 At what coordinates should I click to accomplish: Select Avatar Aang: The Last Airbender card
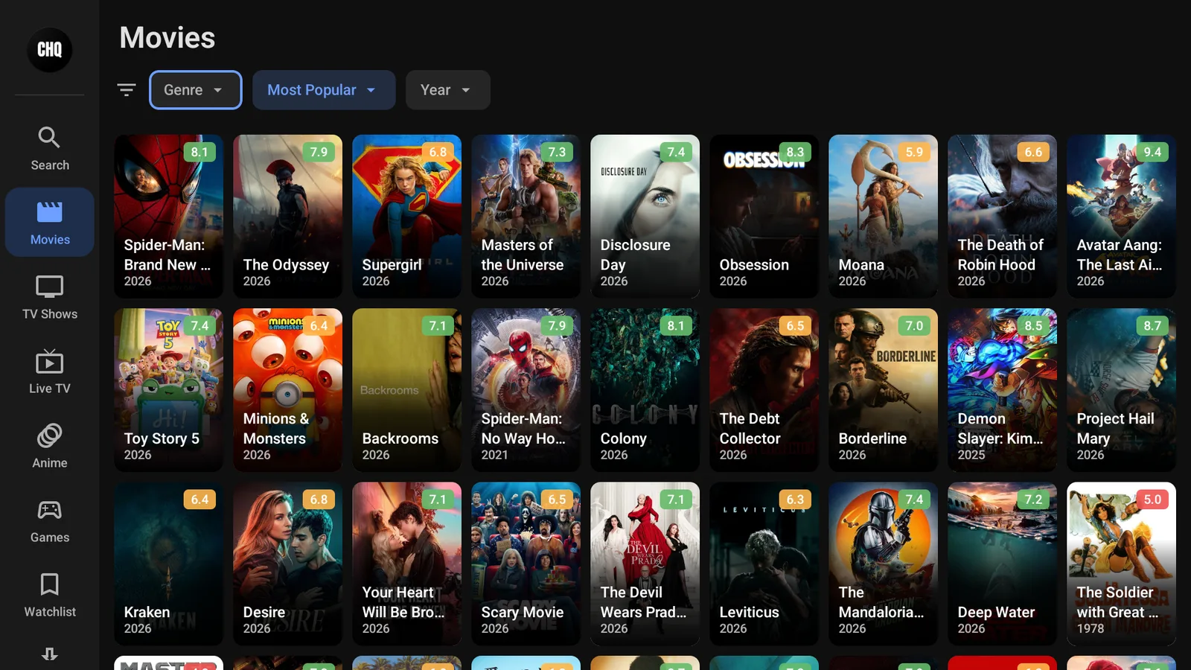click(1122, 216)
